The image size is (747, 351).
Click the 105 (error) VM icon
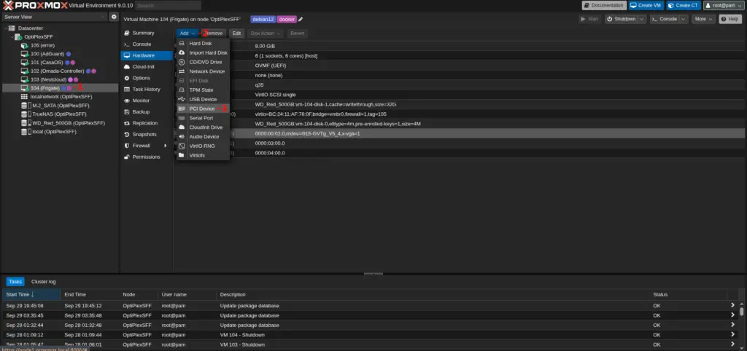(x=26, y=45)
